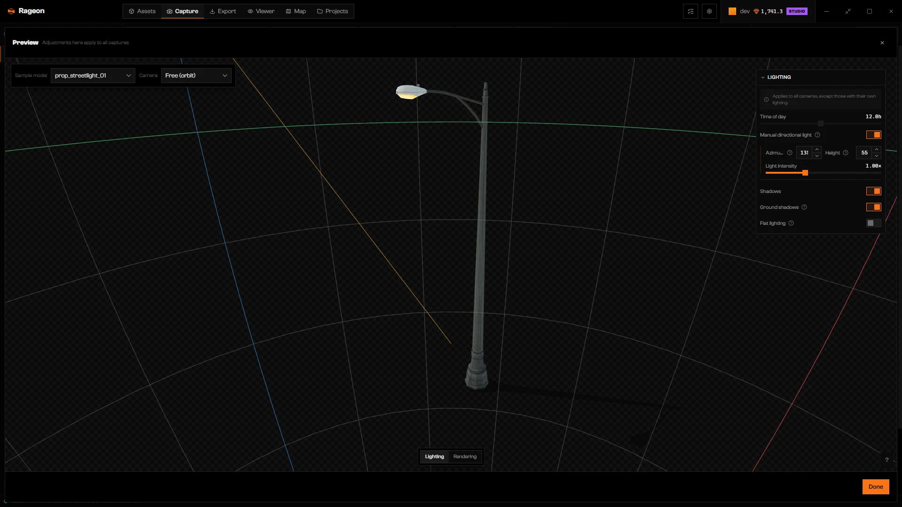This screenshot has height=507, width=902.
Task: Open the Assets tab
Action: (x=142, y=11)
